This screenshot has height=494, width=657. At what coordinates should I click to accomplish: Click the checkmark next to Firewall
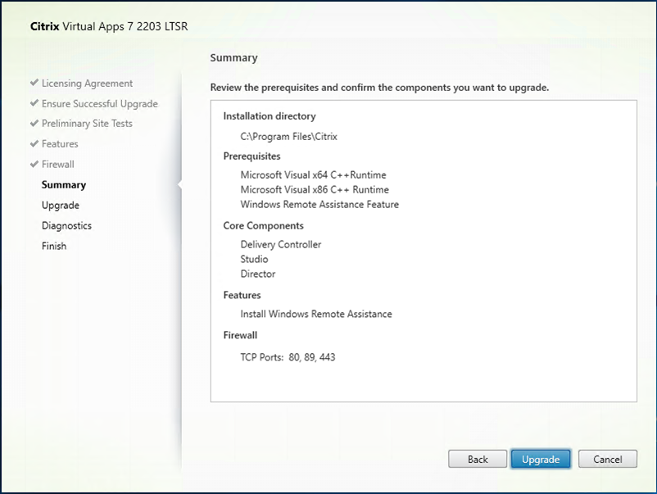[34, 165]
